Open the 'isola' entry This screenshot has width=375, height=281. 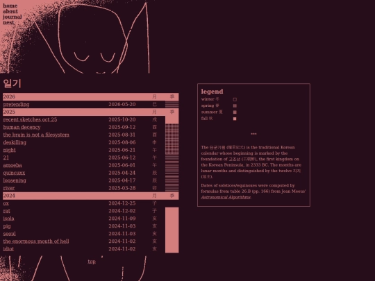(8, 219)
